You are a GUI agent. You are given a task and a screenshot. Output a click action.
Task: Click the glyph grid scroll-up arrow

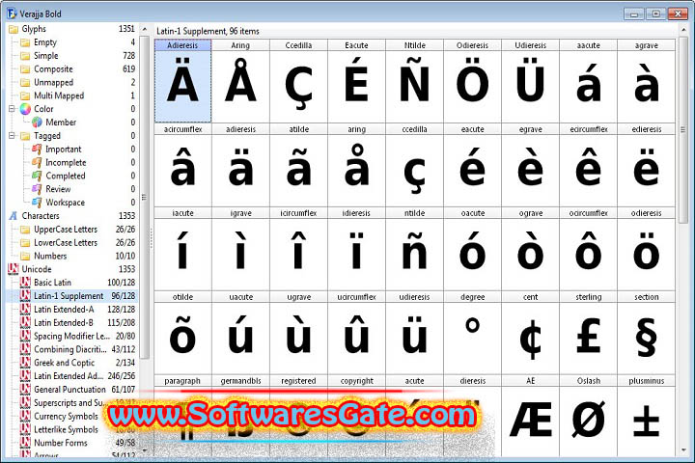click(682, 30)
